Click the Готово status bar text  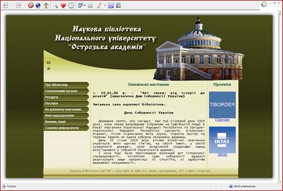(x=11, y=186)
